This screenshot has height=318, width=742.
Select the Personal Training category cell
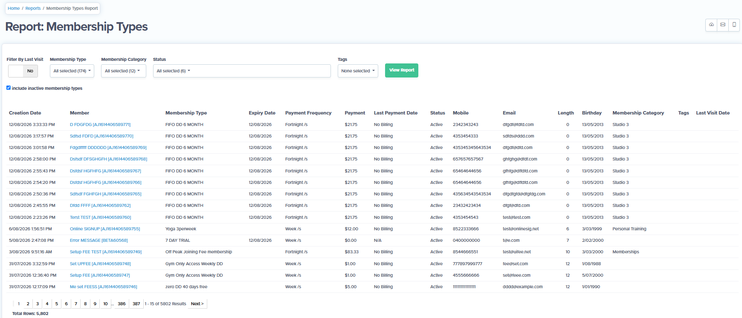[629, 229]
